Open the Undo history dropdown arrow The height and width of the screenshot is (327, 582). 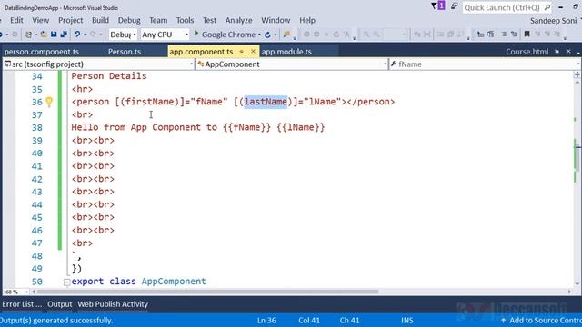[85, 35]
